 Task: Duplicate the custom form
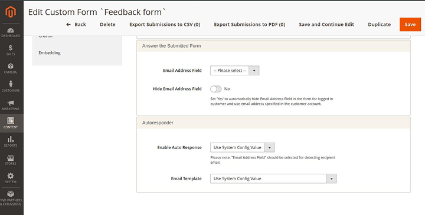(379, 24)
